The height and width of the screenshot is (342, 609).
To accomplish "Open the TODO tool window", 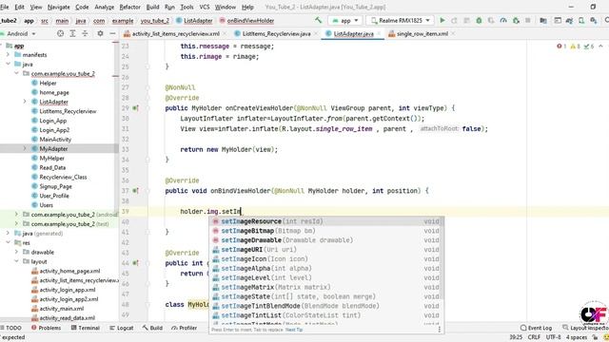I will [x=10, y=328].
